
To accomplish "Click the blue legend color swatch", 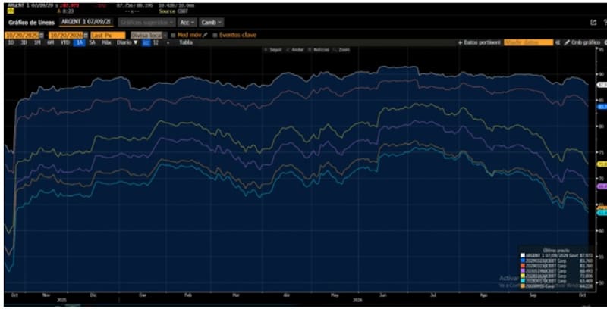I will point(523,261).
